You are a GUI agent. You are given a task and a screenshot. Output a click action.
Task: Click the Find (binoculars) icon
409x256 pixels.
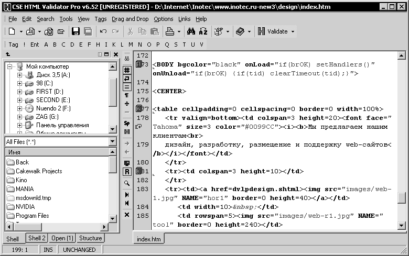191,31
